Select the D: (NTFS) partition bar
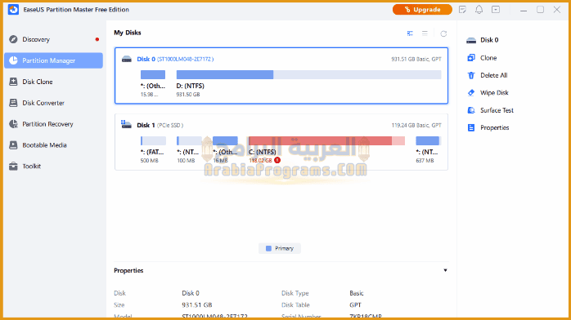This screenshot has width=571, height=320. 308,74
